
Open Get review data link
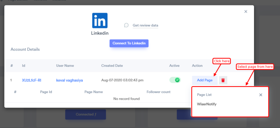pyautogui.click(x=145, y=25)
